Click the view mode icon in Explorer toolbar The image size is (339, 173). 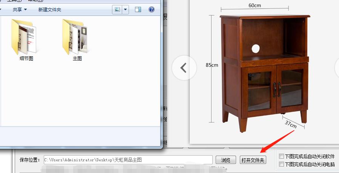click(x=117, y=9)
